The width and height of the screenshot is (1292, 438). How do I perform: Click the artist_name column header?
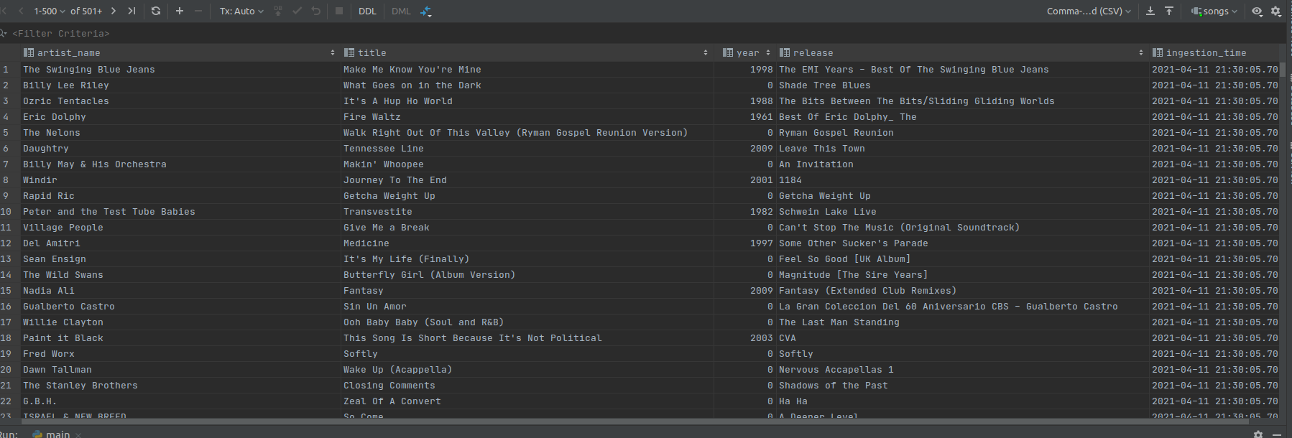180,52
